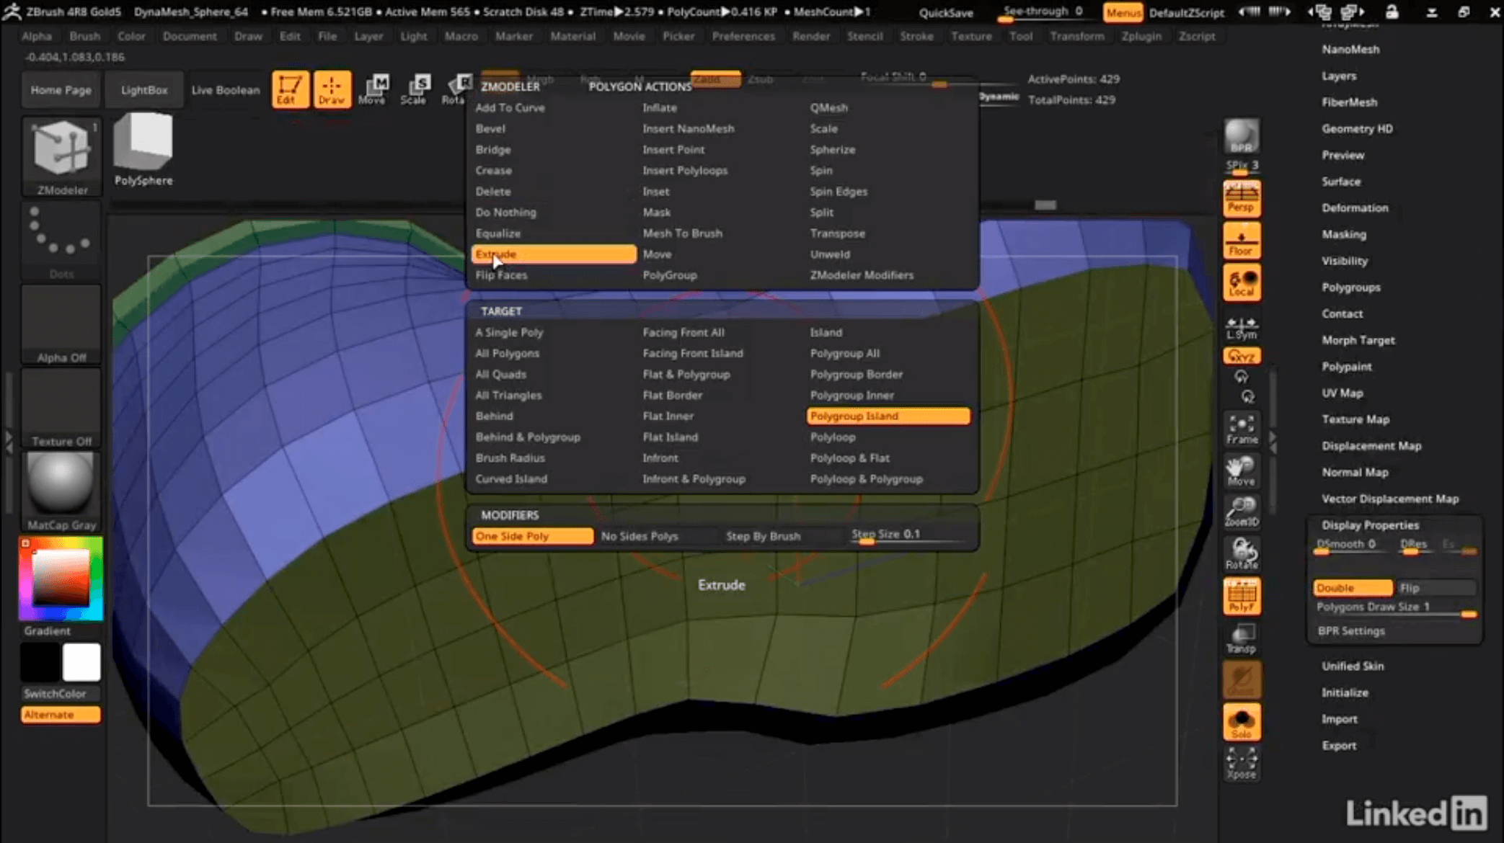This screenshot has width=1504, height=843.
Task: Collapse the Display Properties subpalette
Action: (x=1369, y=525)
